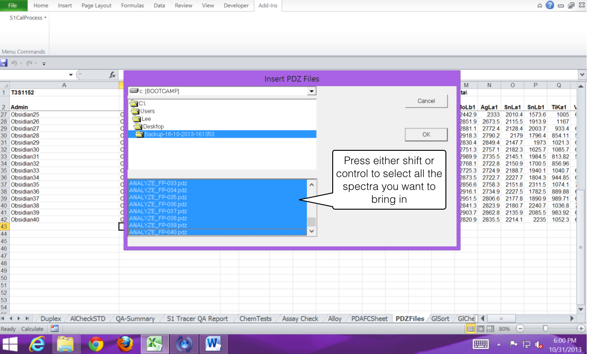Expand the c: [BOOTCAMP] drive dropdown

click(x=312, y=91)
